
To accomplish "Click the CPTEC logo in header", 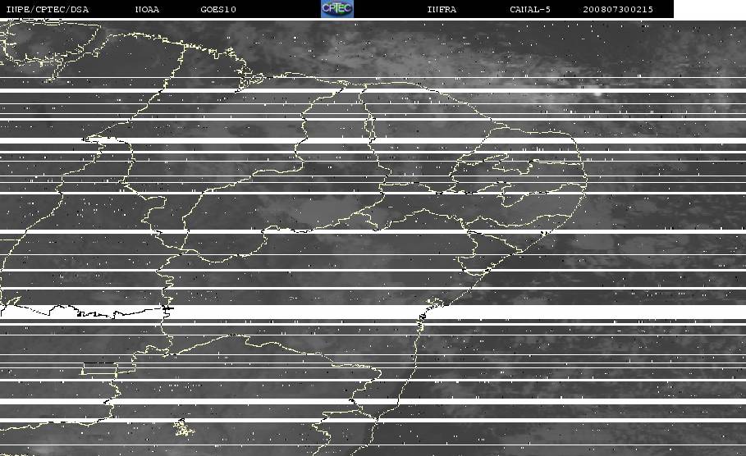I will (x=337, y=8).
